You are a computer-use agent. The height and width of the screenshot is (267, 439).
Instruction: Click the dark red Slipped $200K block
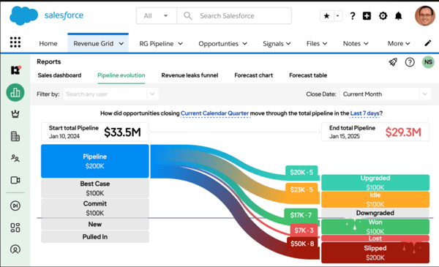[x=375, y=252]
